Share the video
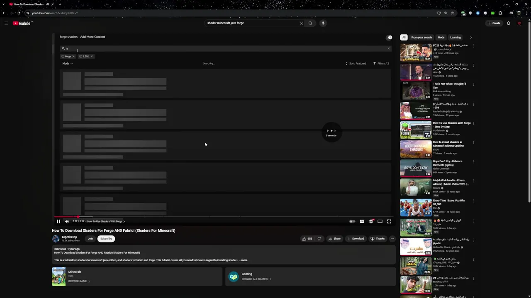 (334, 239)
